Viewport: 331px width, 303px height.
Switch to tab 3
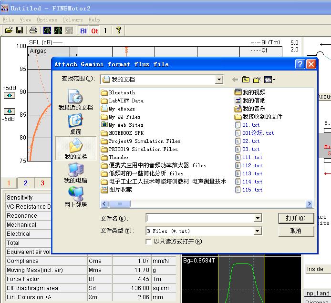point(42,183)
